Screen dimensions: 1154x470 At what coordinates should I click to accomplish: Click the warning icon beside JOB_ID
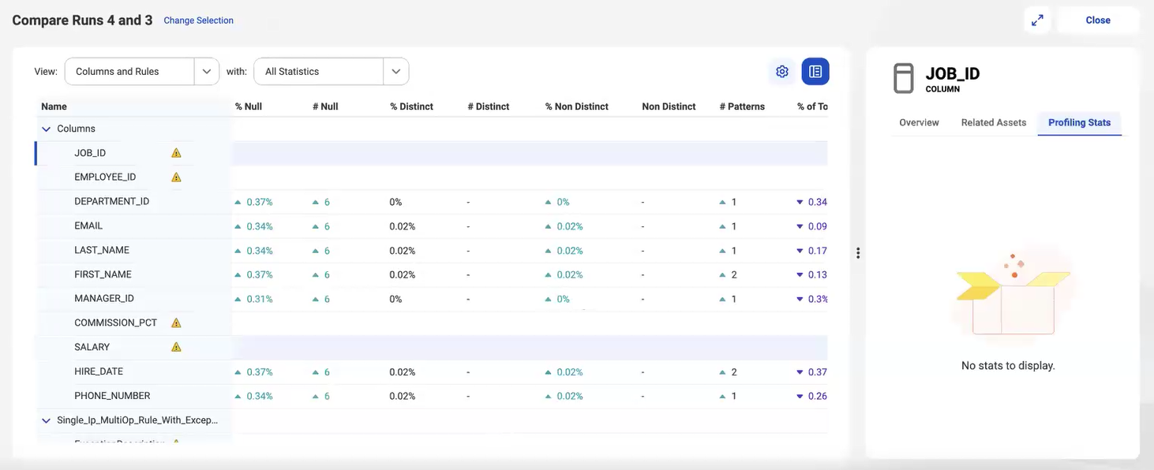tap(176, 153)
